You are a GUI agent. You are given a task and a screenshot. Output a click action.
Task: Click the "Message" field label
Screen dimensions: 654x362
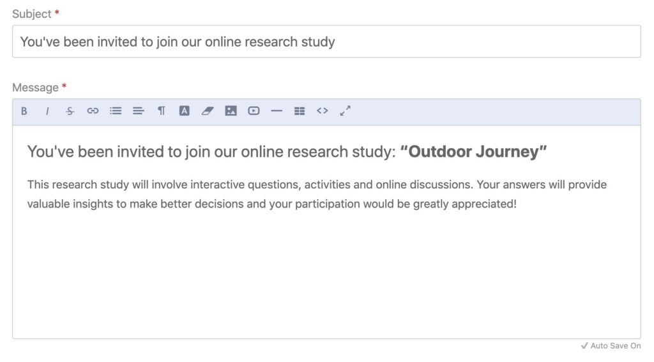pyautogui.click(x=36, y=87)
